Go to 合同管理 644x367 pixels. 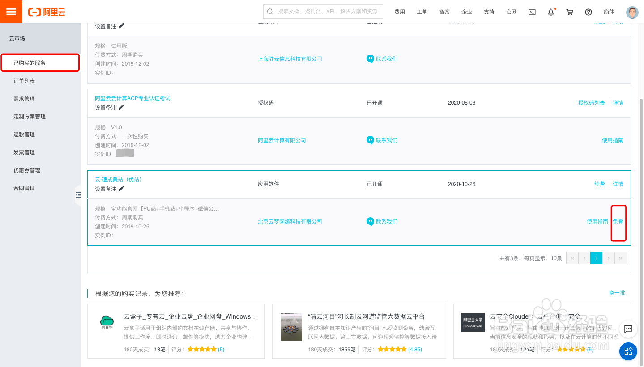pyautogui.click(x=24, y=188)
